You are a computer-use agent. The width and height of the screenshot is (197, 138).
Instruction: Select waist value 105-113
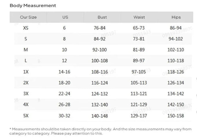139,83
